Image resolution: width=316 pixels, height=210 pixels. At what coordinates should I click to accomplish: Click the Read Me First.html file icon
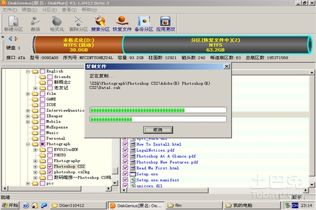coord(133,168)
